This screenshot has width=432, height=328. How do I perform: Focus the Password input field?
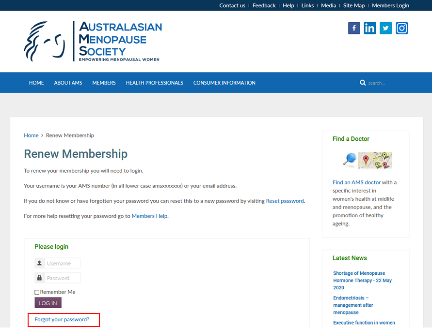(63, 278)
